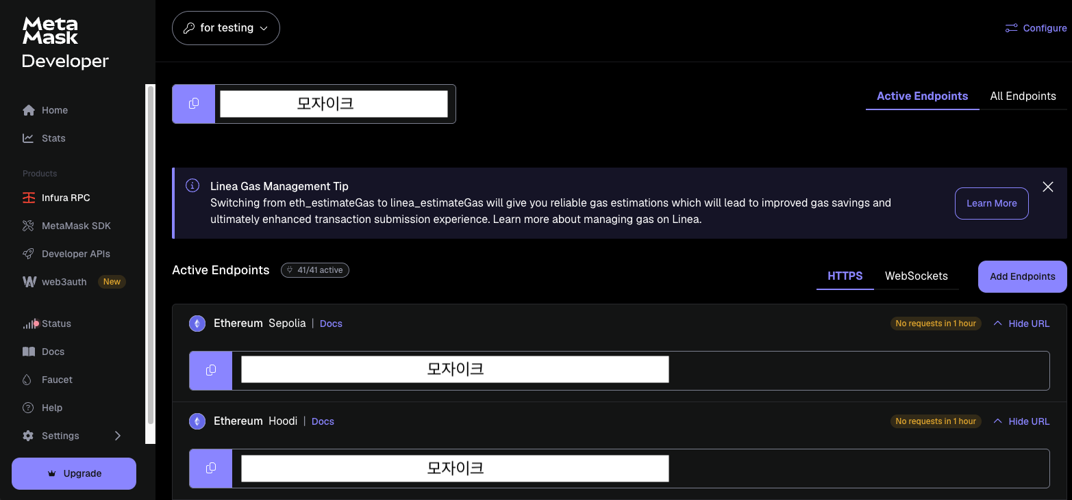Image resolution: width=1072 pixels, height=500 pixels.
Task: Open the Faucet page
Action: 57,380
